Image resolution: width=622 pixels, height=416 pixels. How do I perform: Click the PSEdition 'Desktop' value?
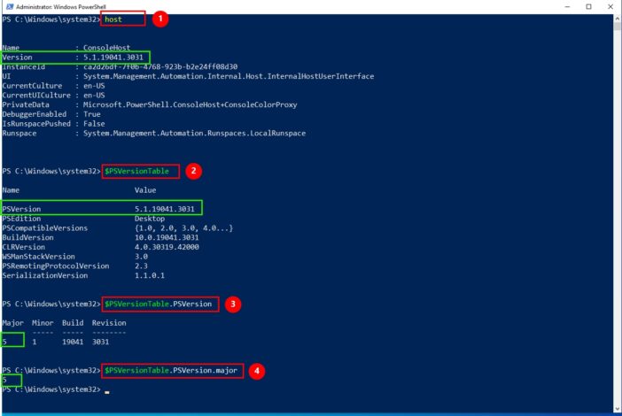pyautogui.click(x=150, y=219)
